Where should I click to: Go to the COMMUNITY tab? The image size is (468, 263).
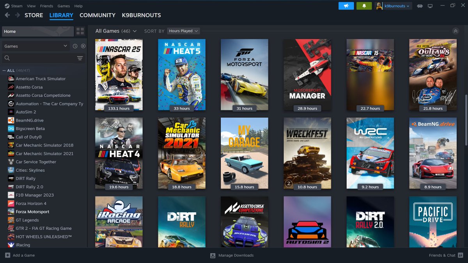pos(97,15)
